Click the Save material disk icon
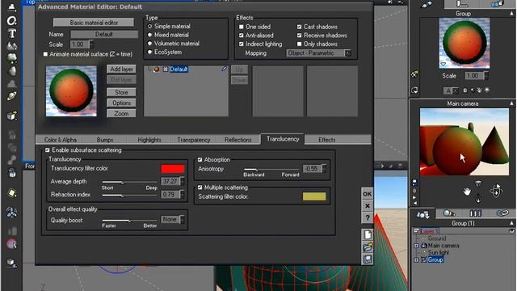The width and height of the screenshot is (517, 291). pyautogui.click(x=368, y=259)
